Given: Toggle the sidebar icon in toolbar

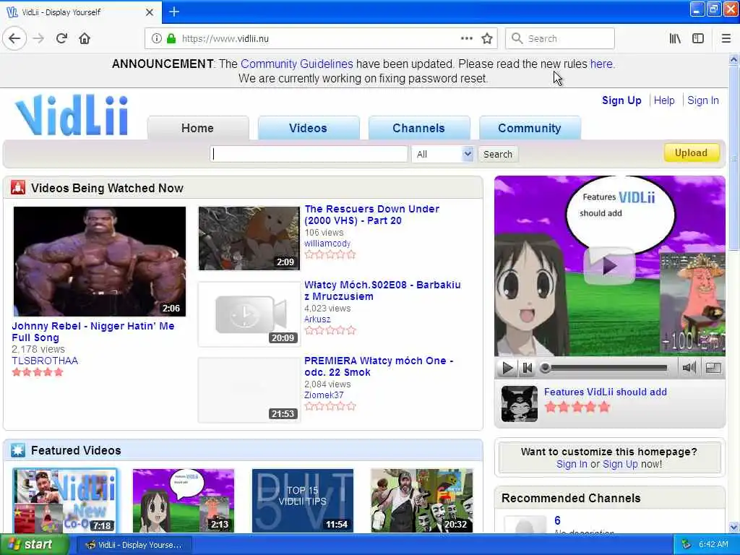Looking at the screenshot, I should pos(698,38).
